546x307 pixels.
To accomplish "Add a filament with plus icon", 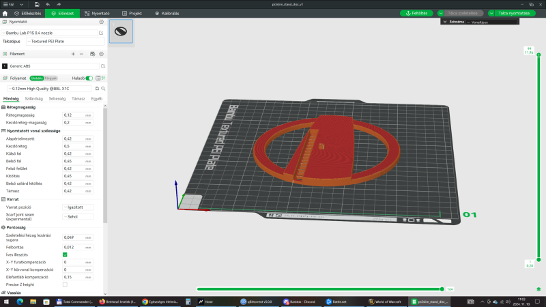I will [x=73, y=54].
